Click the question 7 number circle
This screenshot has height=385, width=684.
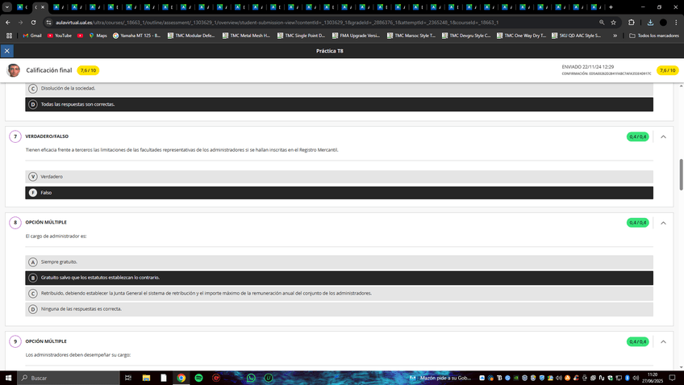pyautogui.click(x=15, y=136)
